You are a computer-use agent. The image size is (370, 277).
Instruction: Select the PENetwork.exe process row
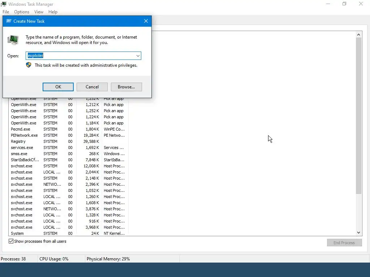click(68, 135)
